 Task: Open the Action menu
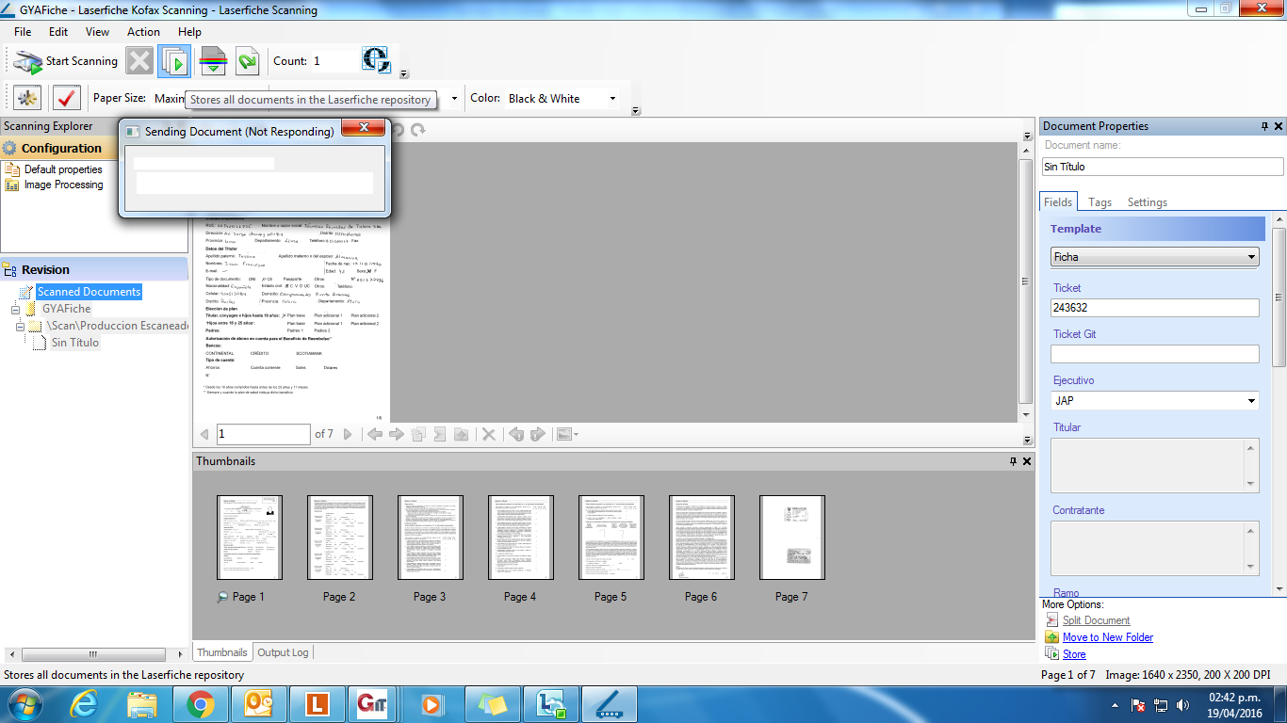click(x=143, y=32)
